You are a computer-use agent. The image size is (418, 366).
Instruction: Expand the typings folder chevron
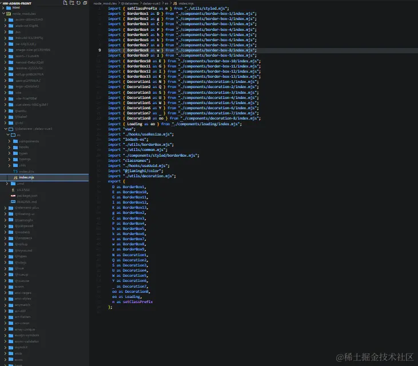click(10, 159)
